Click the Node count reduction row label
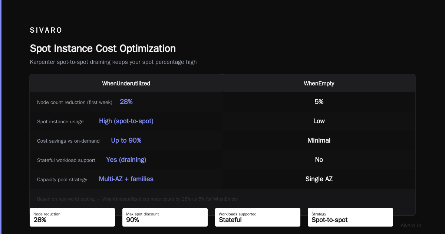The width and height of the screenshot is (445, 234). pyautogui.click(x=75, y=102)
